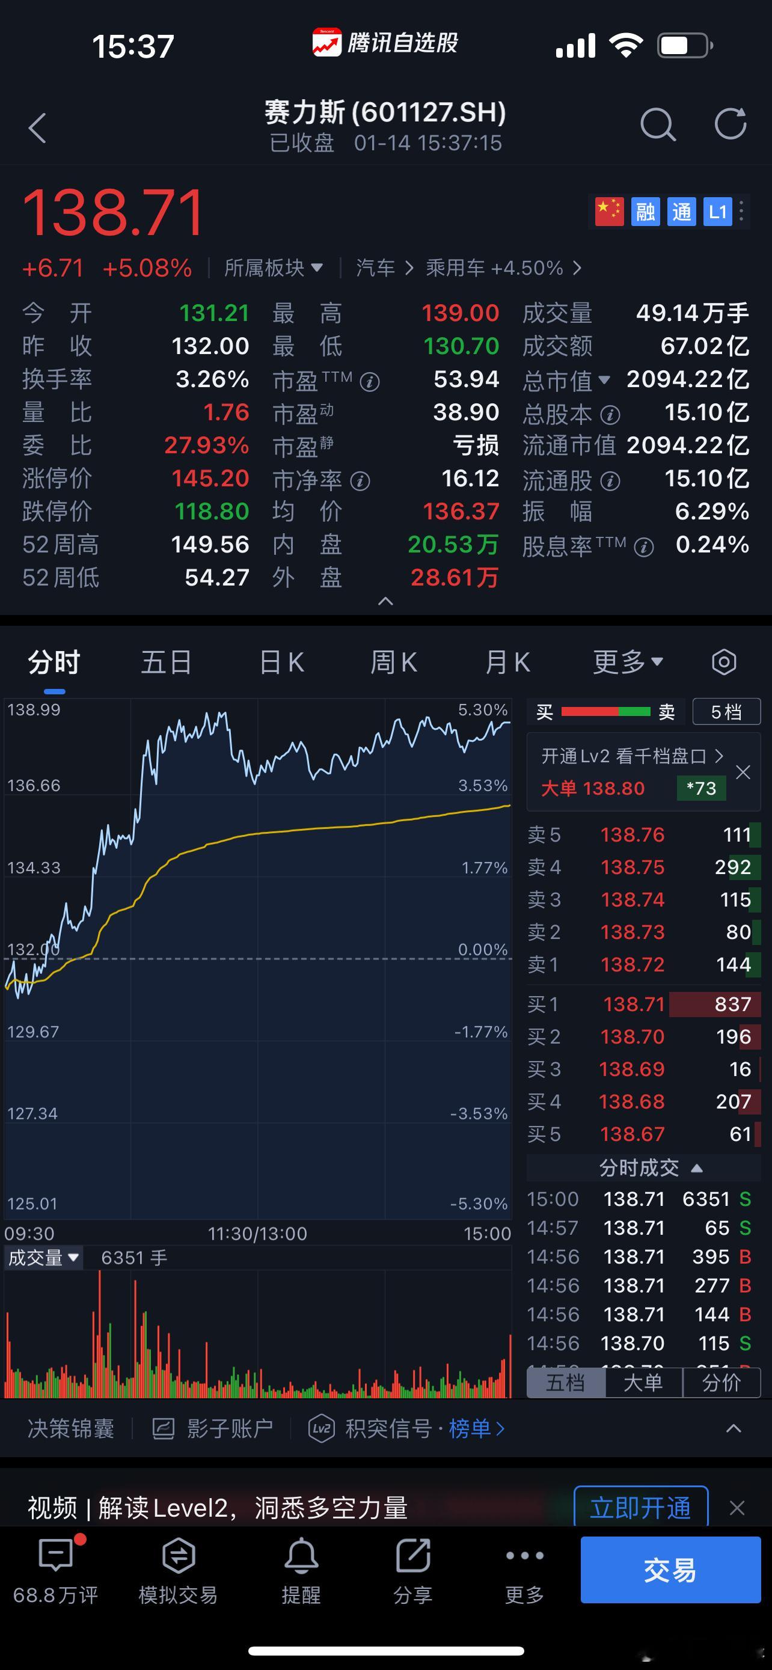Image resolution: width=772 pixels, height=1670 pixels.
Task: Tap the 融 margin trading badge
Action: click(645, 212)
